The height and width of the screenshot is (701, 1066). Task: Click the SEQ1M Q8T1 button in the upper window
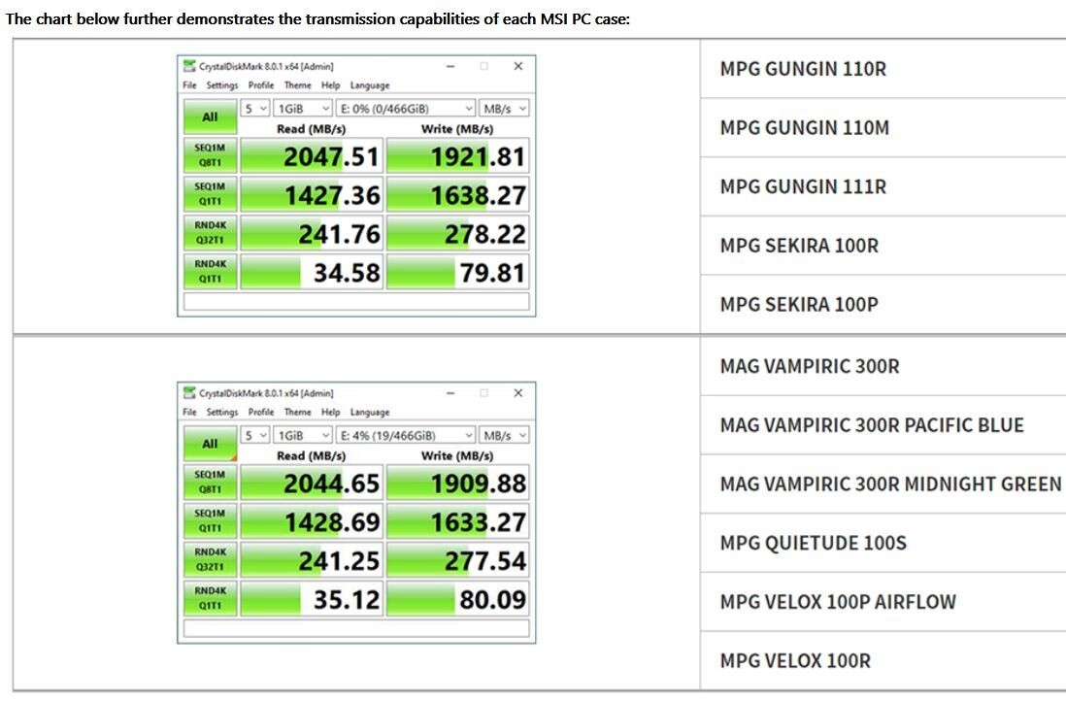210,155
